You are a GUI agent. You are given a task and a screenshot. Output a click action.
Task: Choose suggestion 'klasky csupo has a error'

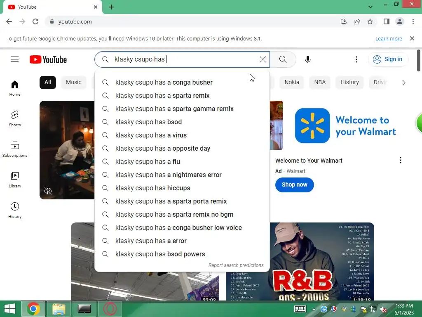tap(182, 241)
